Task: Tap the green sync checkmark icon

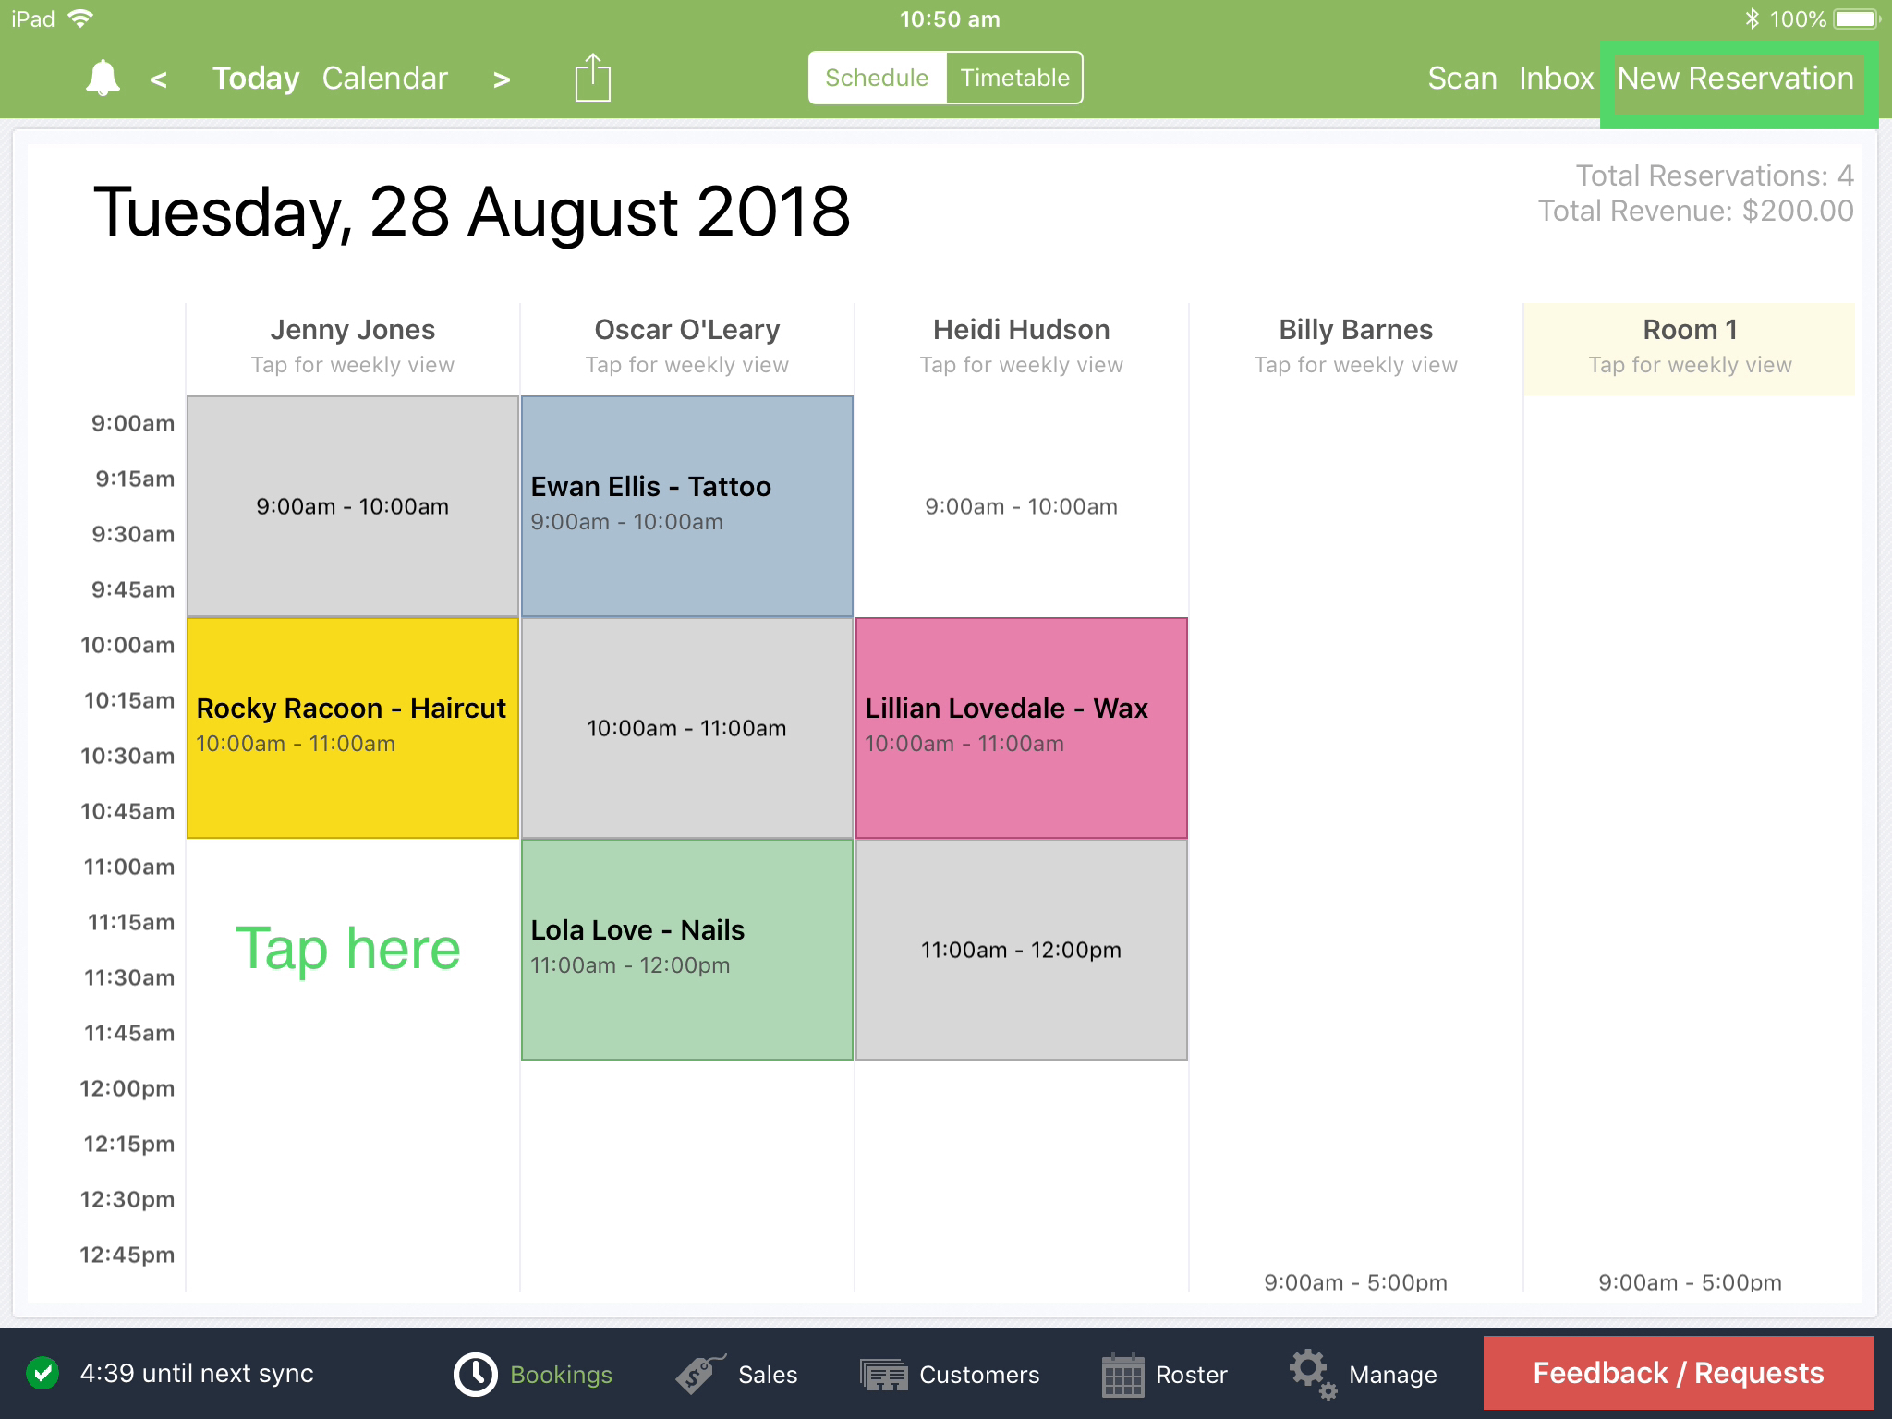Action: pyautogui.click(x=42, y=1374)
